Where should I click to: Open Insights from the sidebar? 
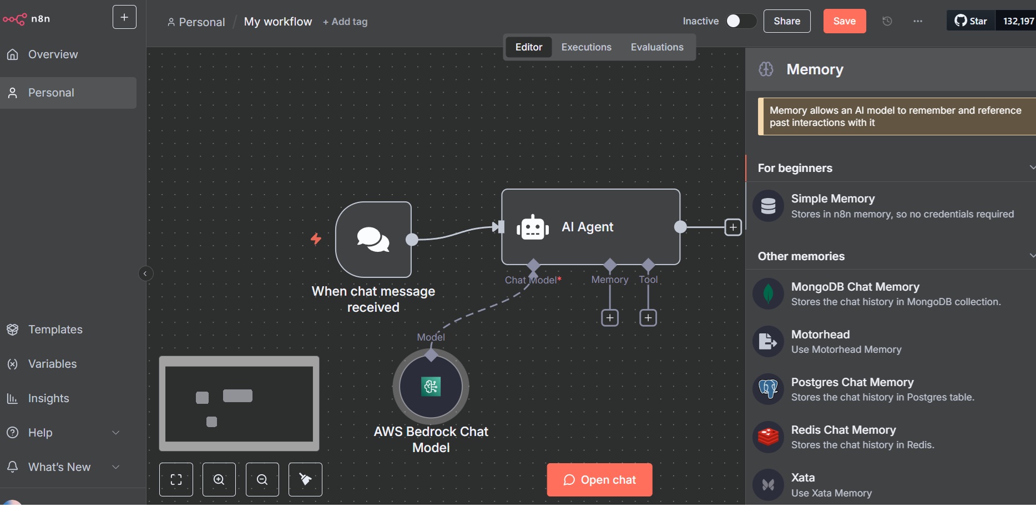[x=68, y=398]
